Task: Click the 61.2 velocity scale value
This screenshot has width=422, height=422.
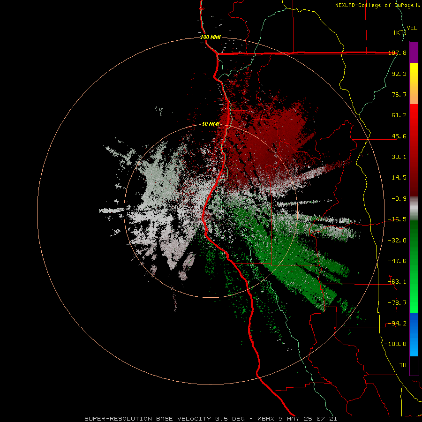Action: [x=399, y=115]
